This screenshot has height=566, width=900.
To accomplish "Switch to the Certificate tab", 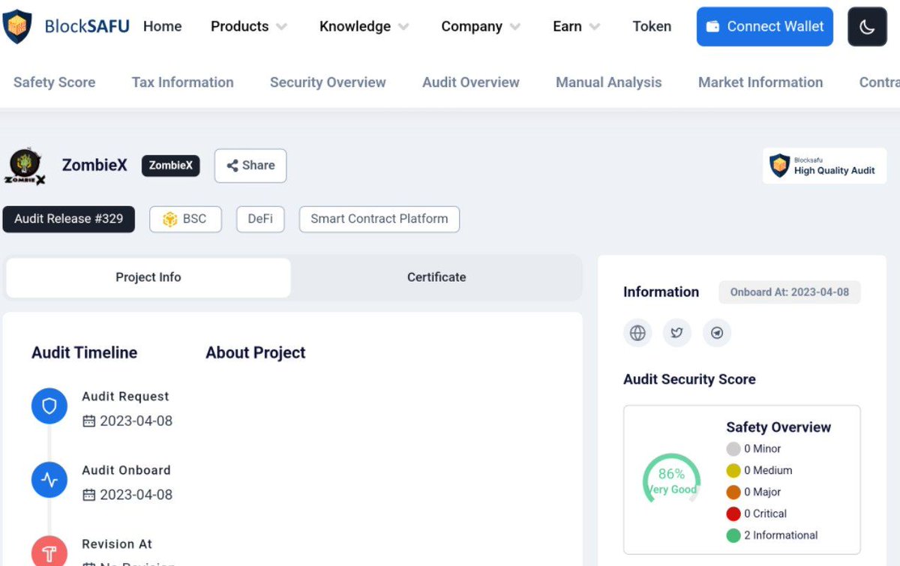I will point(436,277).
